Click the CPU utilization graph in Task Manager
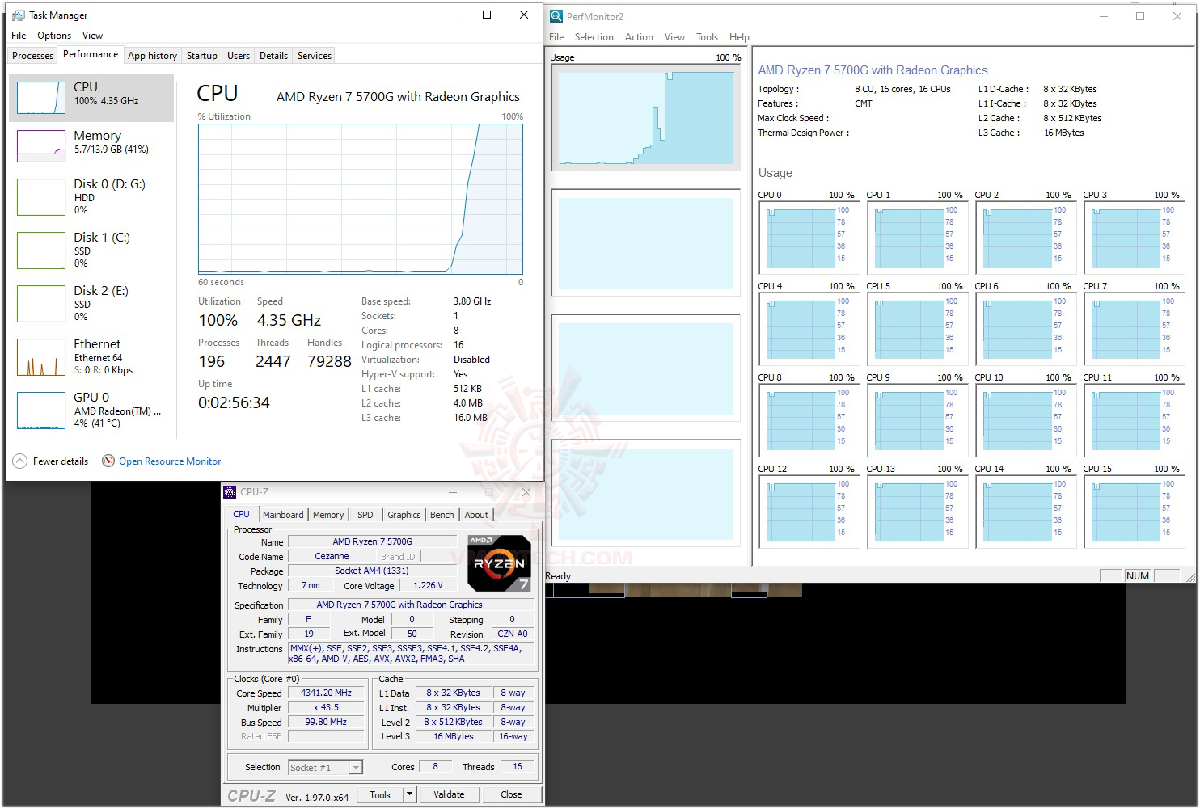 pos(361,199)
